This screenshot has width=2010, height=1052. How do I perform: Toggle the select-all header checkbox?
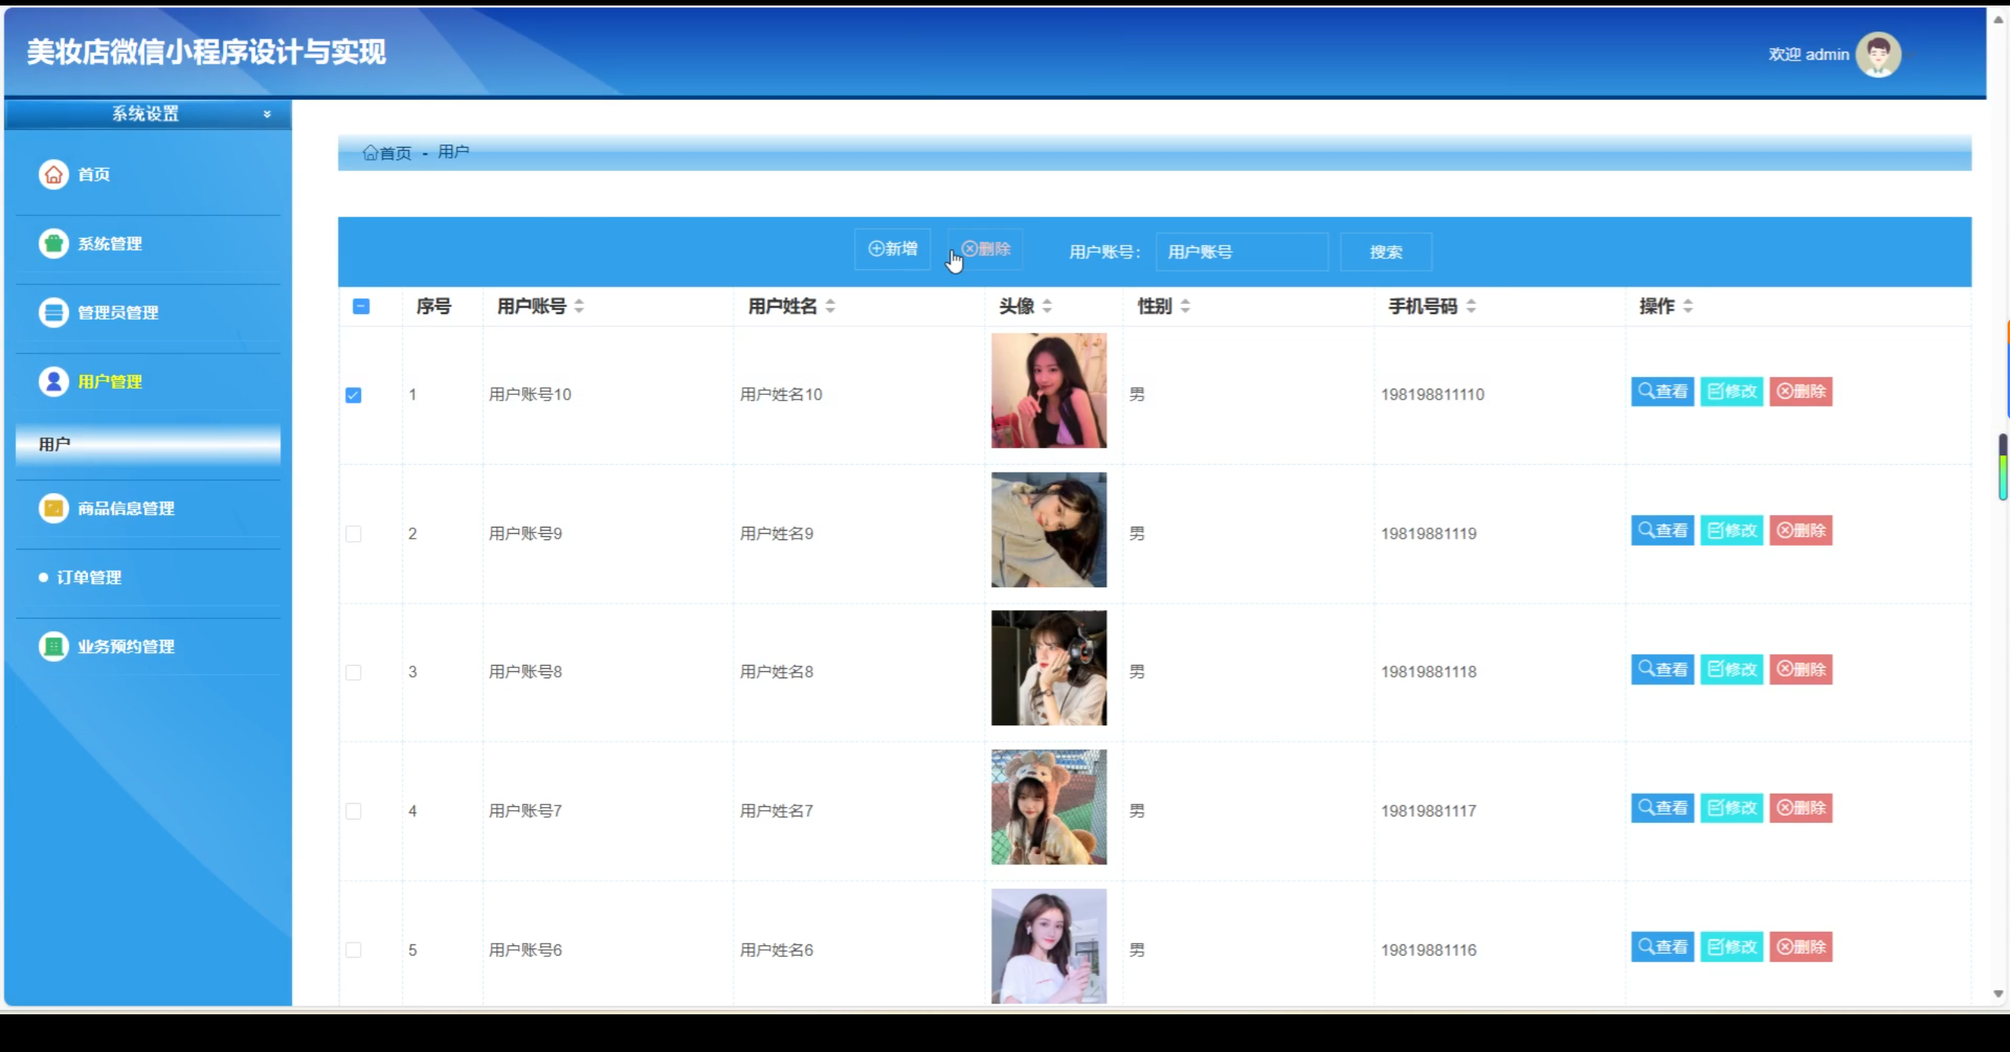(x=361, y=306)
